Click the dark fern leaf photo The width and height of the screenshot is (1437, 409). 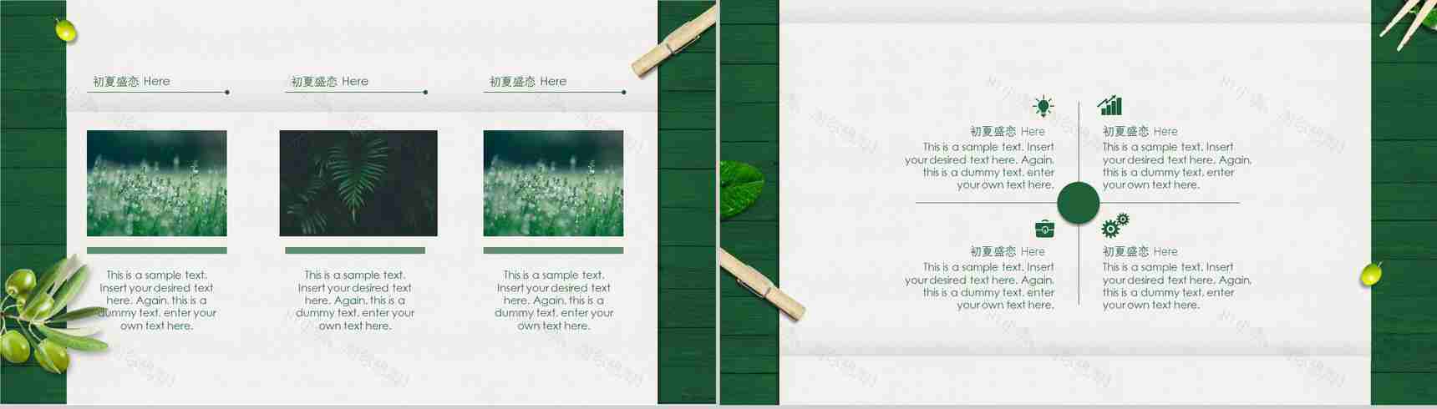(x=358, y=183)
